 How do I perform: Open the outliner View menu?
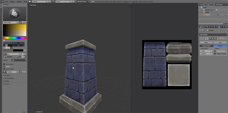pos(206,5)
